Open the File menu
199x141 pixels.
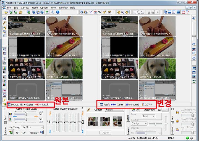click(9, 8)
